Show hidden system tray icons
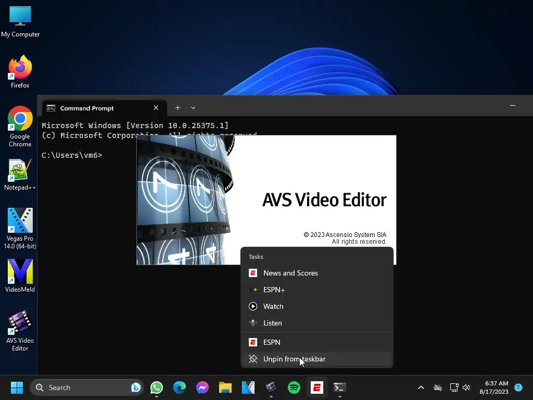The width and height of the screenshot is (533, 400). (421, 387)
